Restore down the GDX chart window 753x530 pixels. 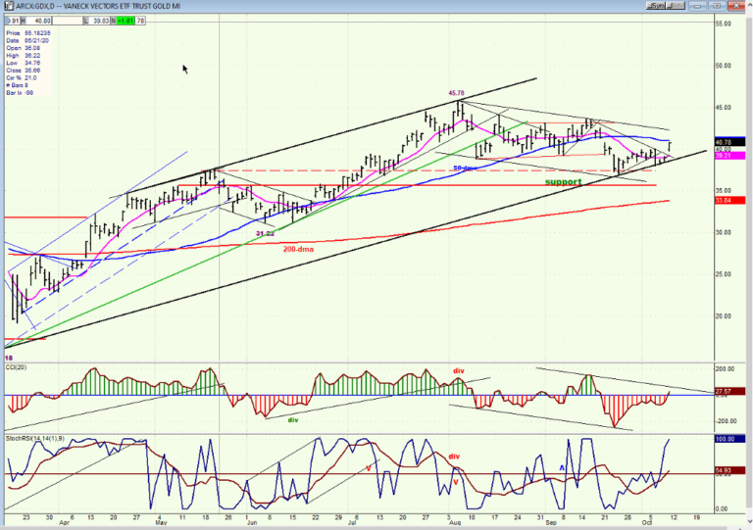pyautogui.click(x=717, y=6)
